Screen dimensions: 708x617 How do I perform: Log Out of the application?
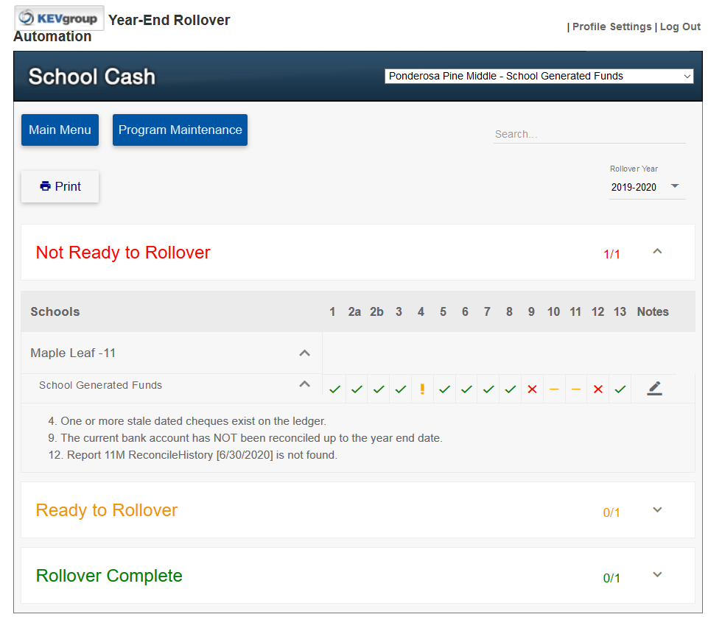tap(680, 27)
